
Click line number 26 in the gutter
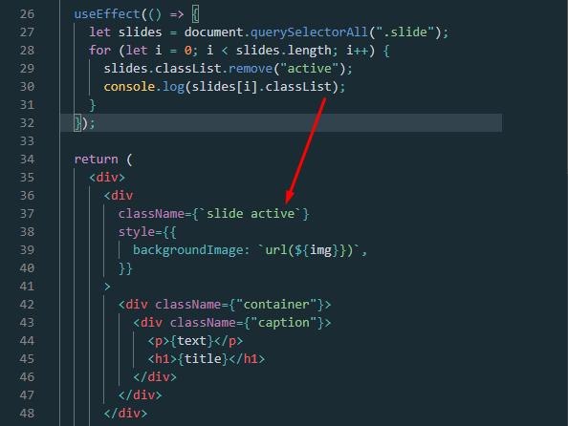27,14
